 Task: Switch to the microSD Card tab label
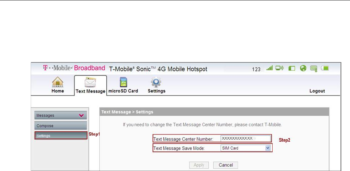123,91
